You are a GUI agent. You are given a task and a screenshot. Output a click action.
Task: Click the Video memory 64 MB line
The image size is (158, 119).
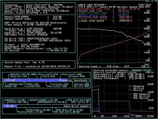[x=28, y=25]
